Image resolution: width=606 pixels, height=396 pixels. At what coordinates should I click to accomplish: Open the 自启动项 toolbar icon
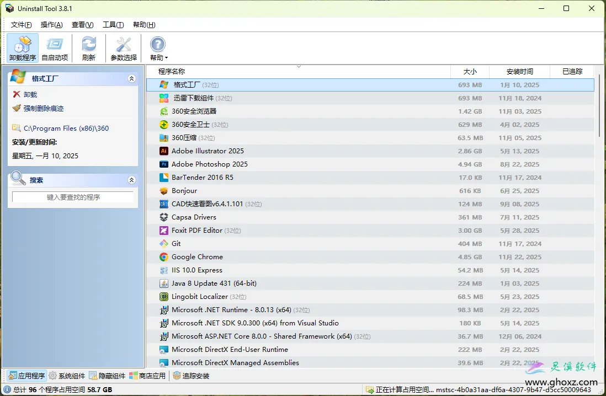(55, 47)
